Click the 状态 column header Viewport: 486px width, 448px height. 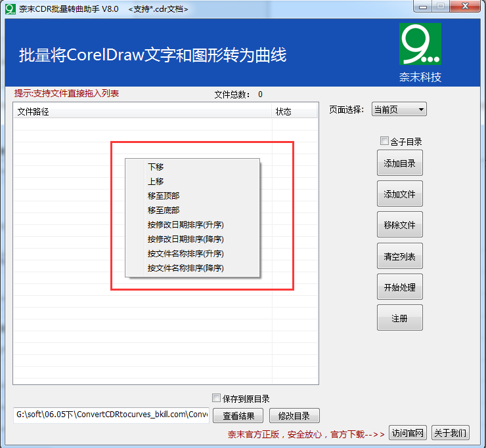(x=294, y=112)
